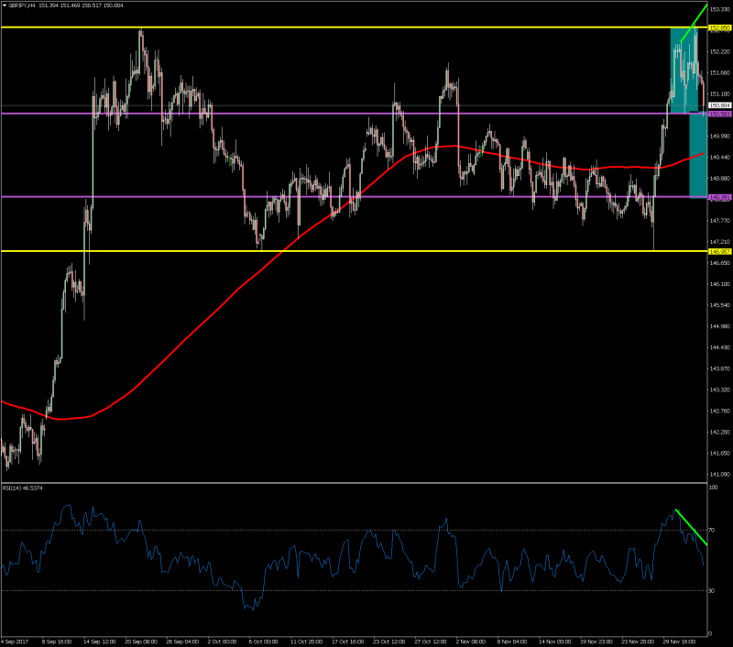Select the lower yellow line at 146.957
The image size is (733, 647).
366,250
